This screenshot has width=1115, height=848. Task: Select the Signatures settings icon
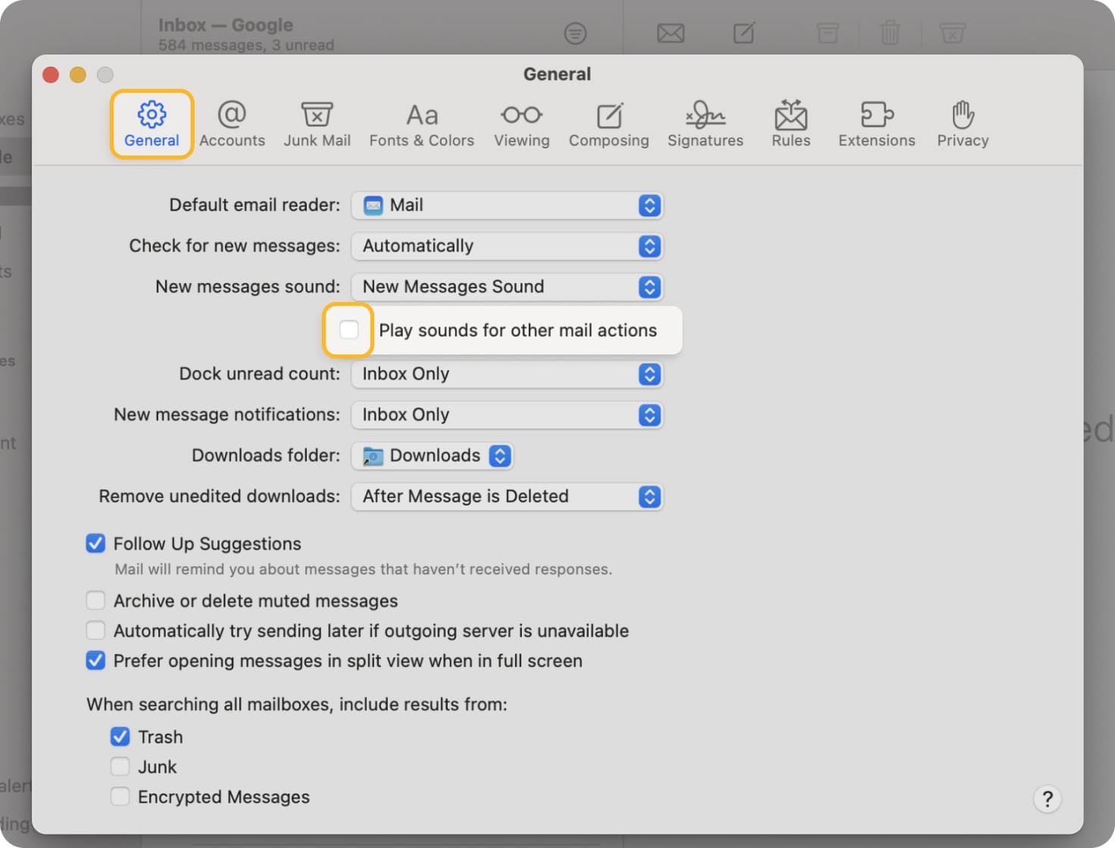[704, 123]
